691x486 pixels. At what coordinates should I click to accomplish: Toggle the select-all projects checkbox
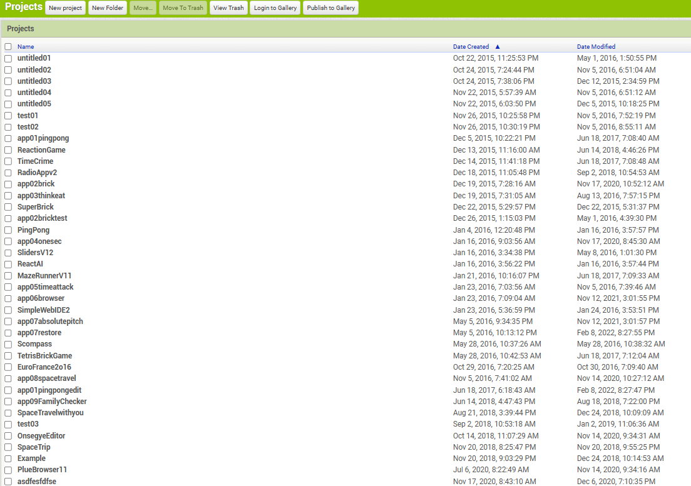pos(8,47)
